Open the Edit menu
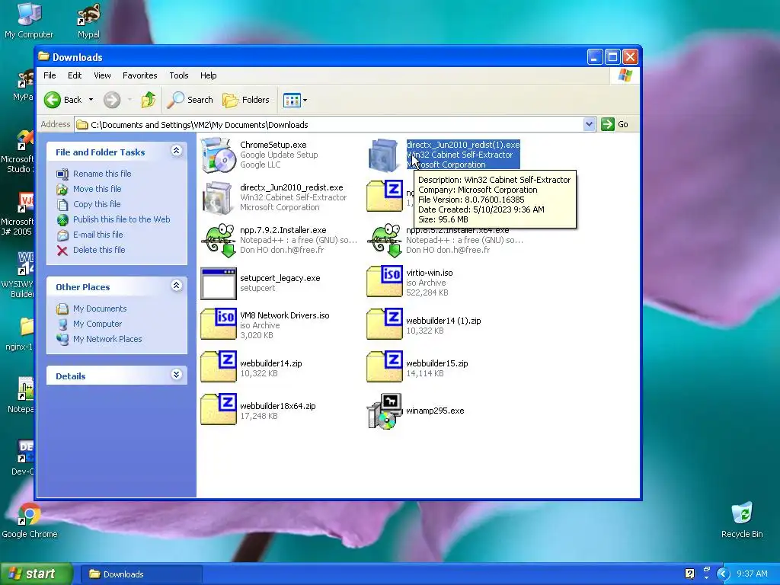Viewport: 780px width, 585px height. [x=75, y=75]
